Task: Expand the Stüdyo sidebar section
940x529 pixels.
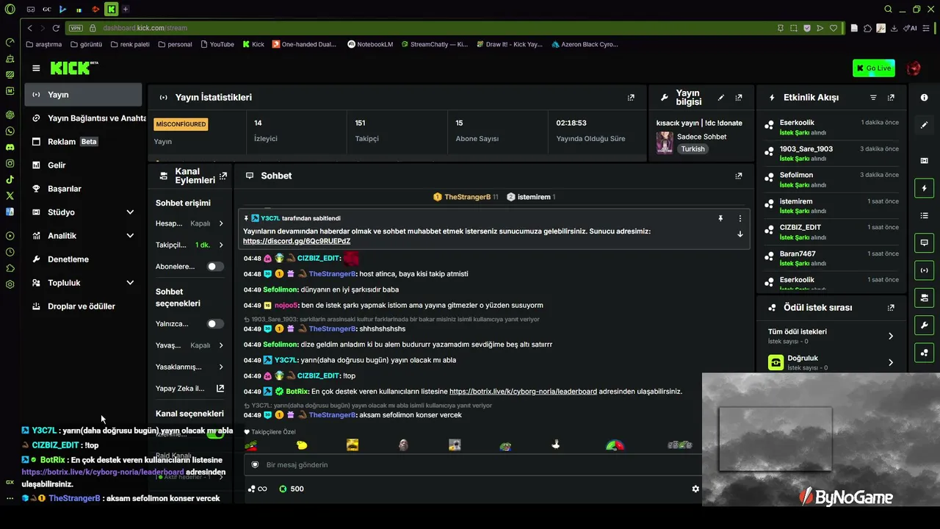Action: pos(130,212)
